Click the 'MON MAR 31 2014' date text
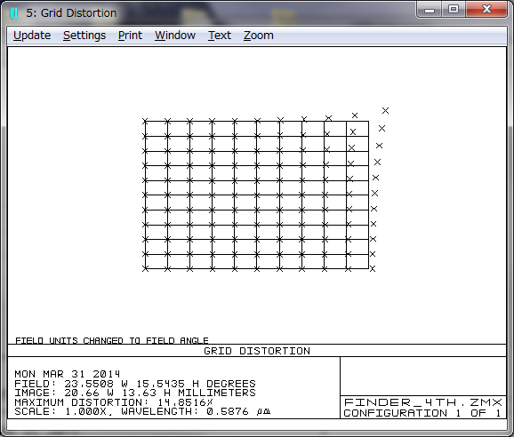 tap(68, 374)
